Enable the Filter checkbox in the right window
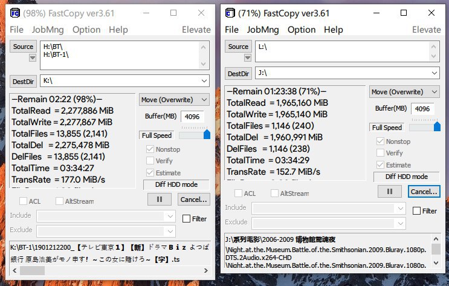 click(x=417, y=211)
